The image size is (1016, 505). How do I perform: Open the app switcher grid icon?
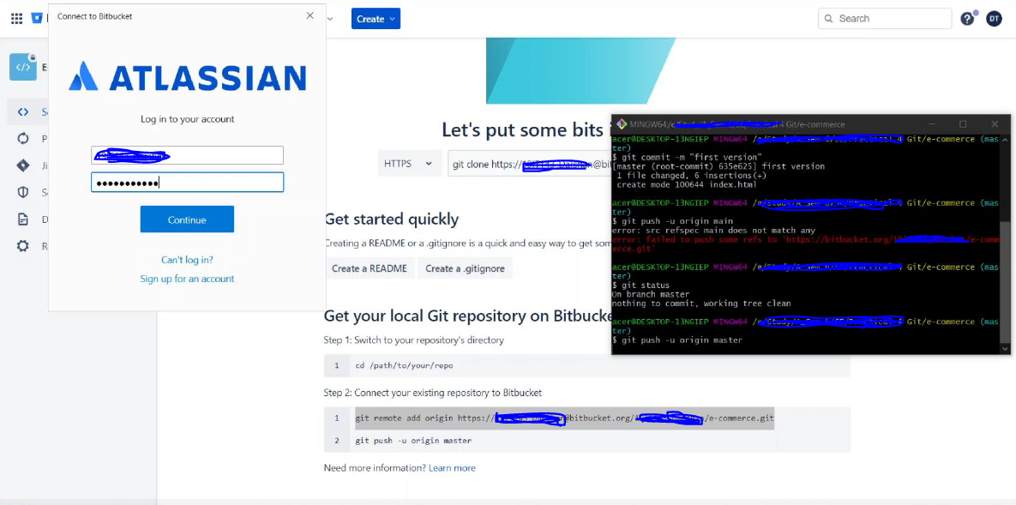tap(17, 18)
